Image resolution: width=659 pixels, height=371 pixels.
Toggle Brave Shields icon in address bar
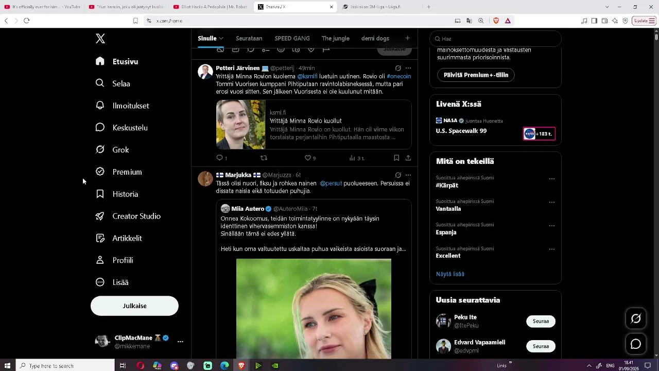(x=496, y=21)
